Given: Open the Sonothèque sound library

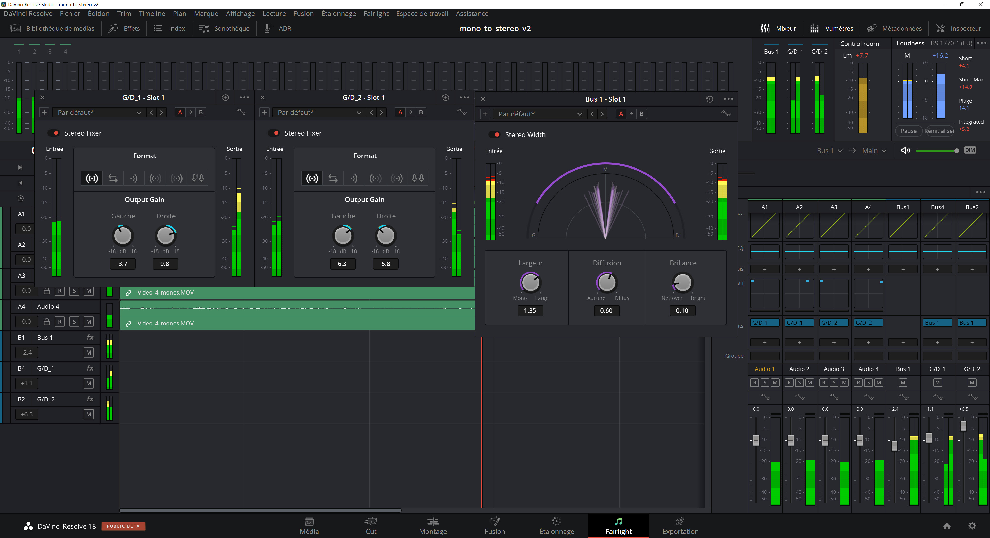Looking at the screenshot, I should point(224,28).
